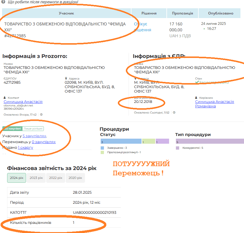Click the map pin icon beside Prozorro 'Адреса'
This screenshot has width=244, height=233.
[66, 79]
